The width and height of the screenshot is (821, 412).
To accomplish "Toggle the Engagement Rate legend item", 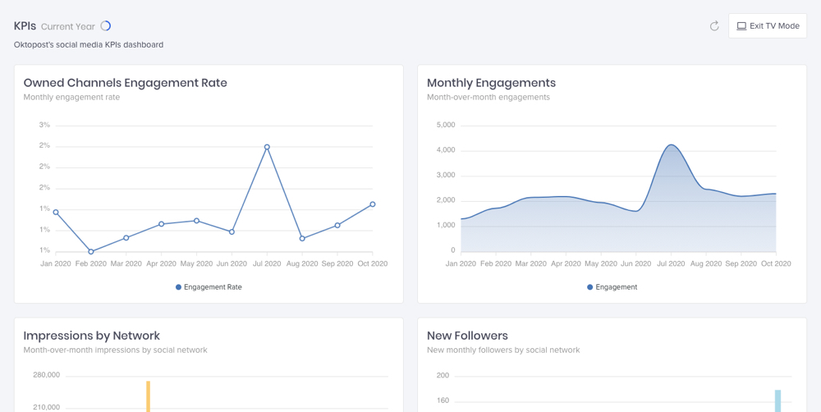I will pyautogui.click(x=209, y=287).
